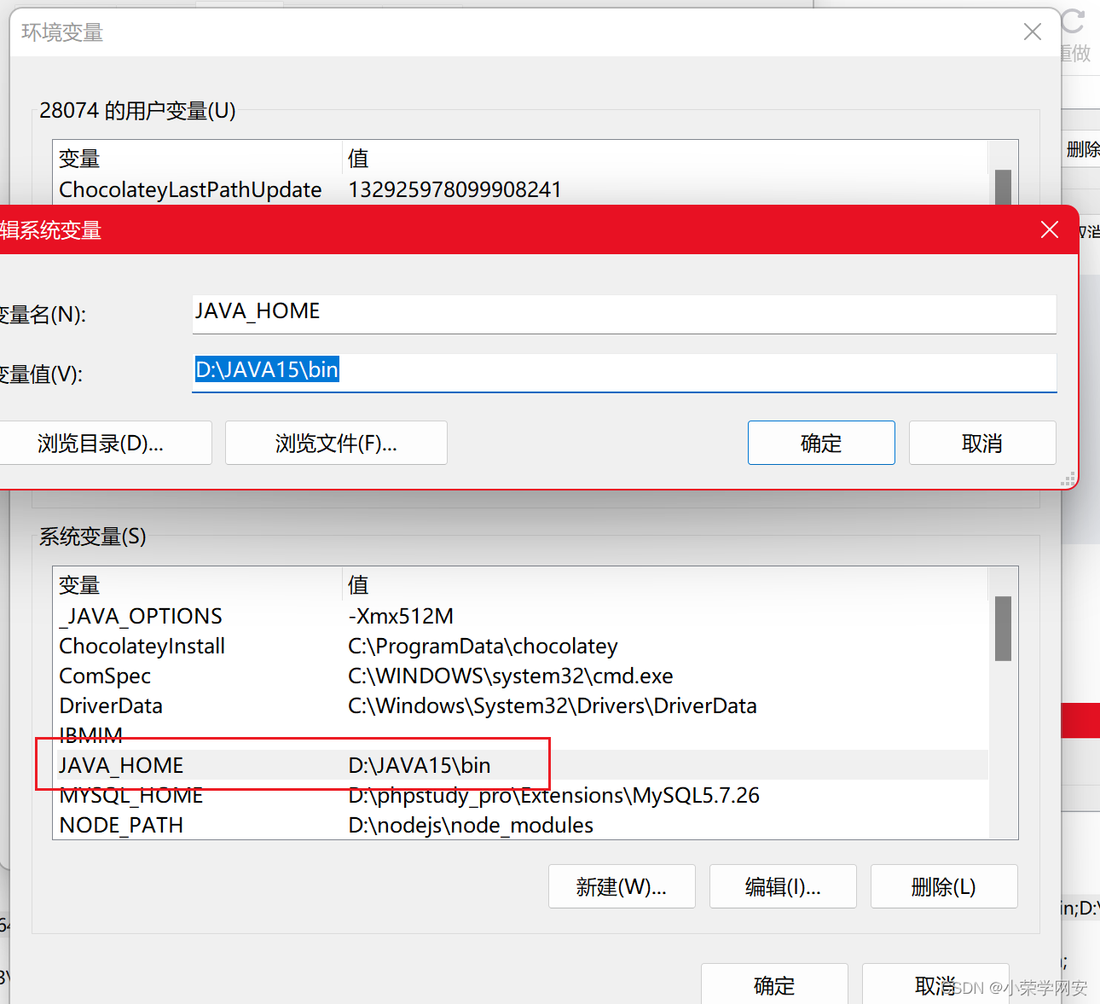Click value C:\ProgramData\chocolatey
1100x1004 pixels.
pyautogui.click(x=483, y=646)
